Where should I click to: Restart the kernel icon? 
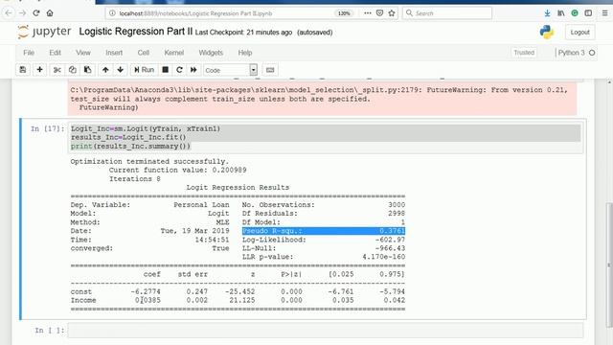click(179, 70)
